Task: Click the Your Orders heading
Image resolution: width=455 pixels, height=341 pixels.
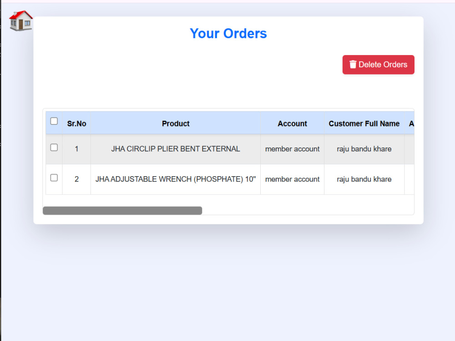Action: click(x=228, y=33)
